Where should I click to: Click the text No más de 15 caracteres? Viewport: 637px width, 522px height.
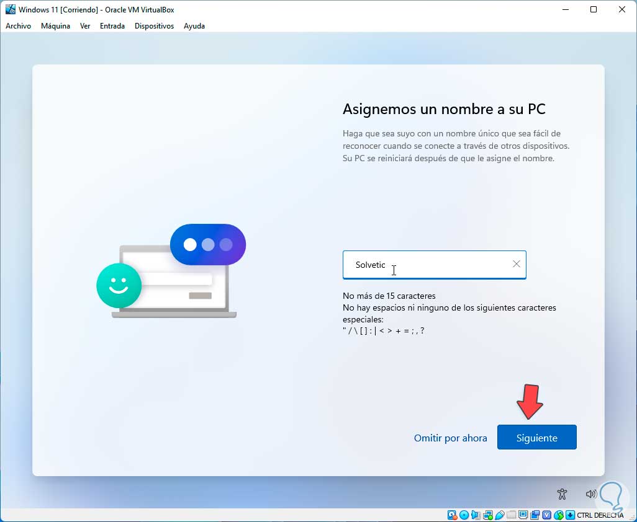pos(389,296)
